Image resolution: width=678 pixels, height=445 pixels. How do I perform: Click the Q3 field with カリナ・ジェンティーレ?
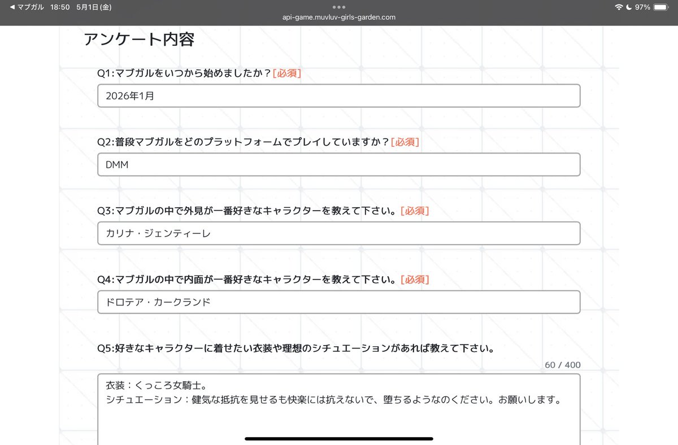point(339,233)
